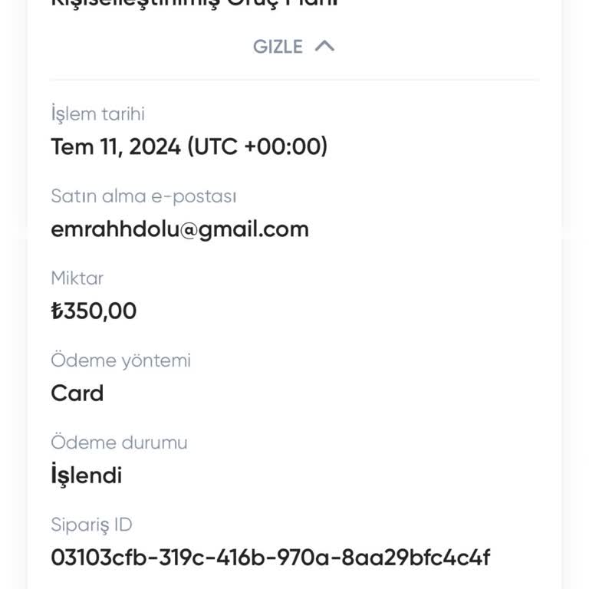Select the İşlem tarihi label
589x589 pixels.
pyautogui.click(x=97, y=114)
